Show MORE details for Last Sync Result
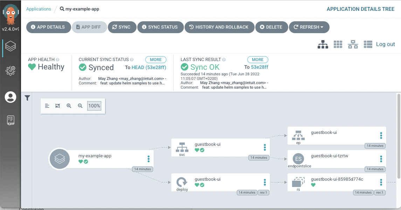Screen dimensions: 401x210 [x=257, y=59]
